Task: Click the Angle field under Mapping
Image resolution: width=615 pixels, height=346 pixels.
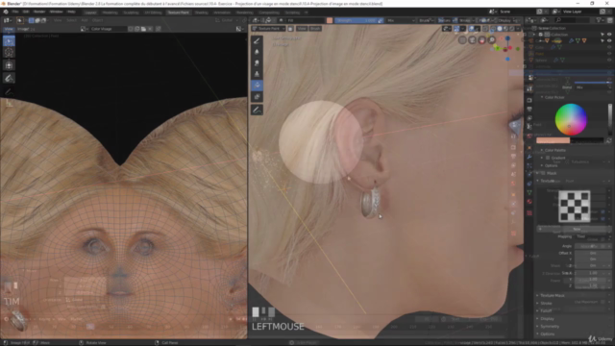Action: point(592,246)
